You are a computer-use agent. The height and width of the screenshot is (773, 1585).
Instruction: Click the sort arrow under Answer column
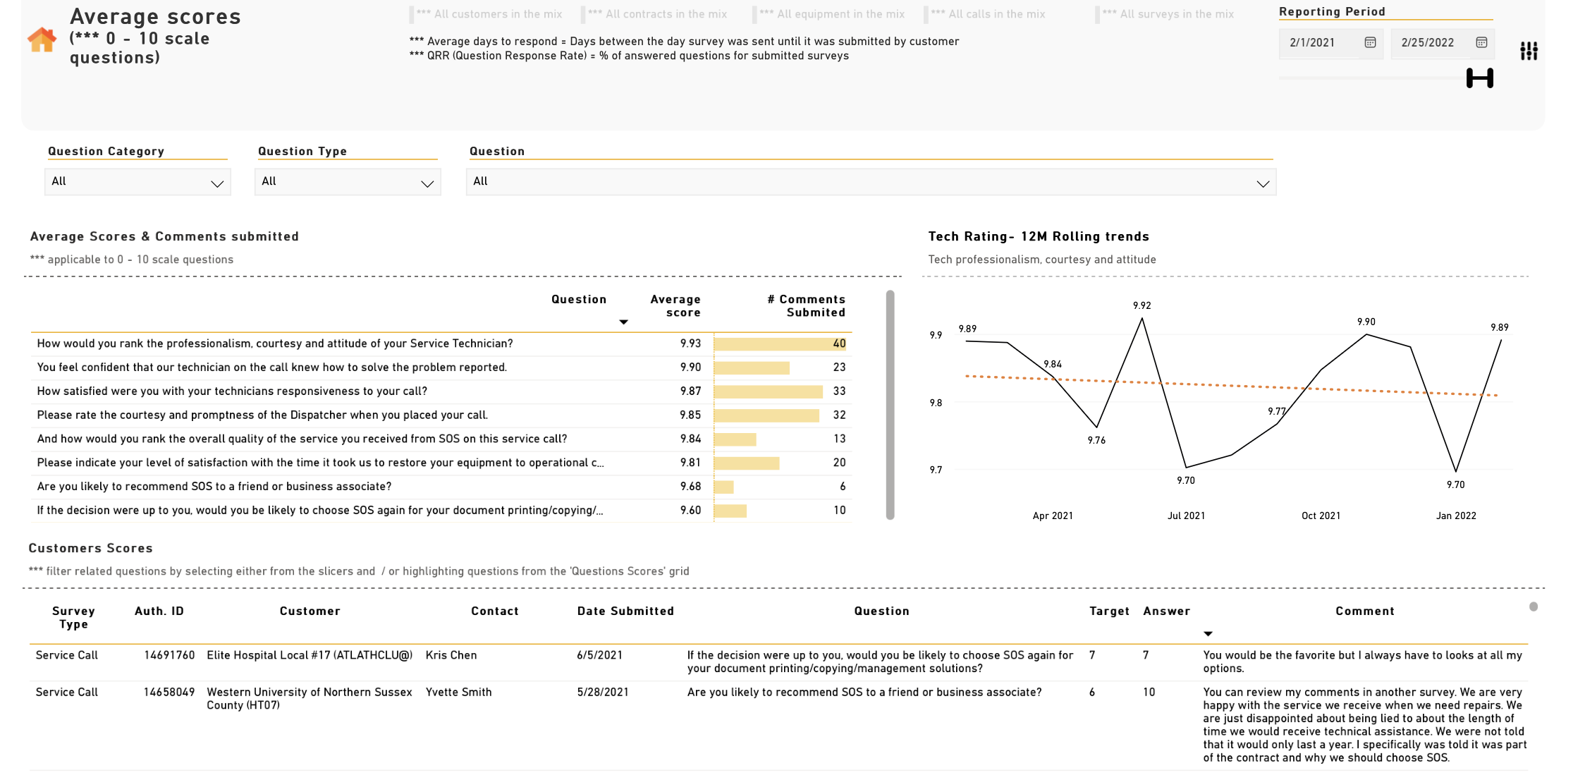point(1208,634)
